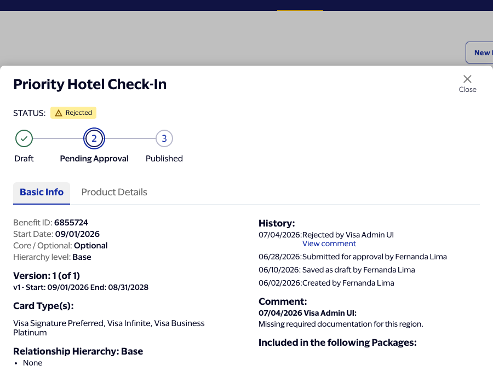Viewport: 493px width, 383px height.
Task: Select step 2 Pending Approval circle
Action: [x=94, y=138]
